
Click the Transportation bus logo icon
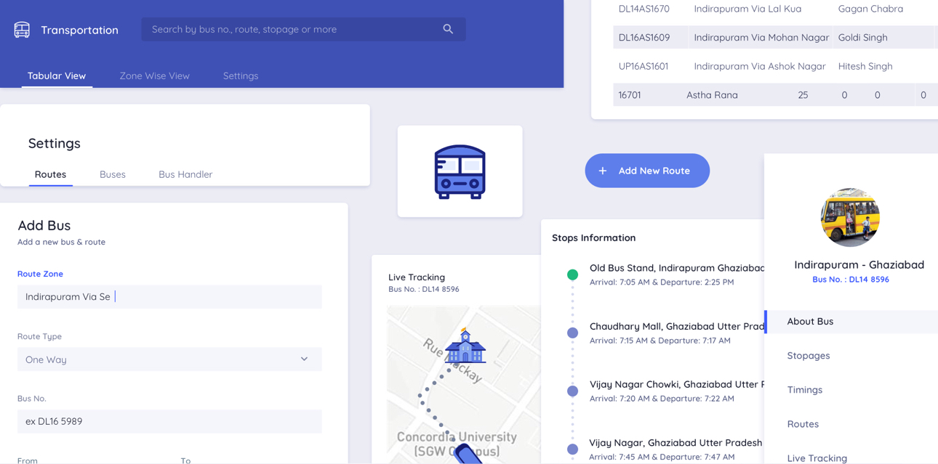(x=22, y=30)
